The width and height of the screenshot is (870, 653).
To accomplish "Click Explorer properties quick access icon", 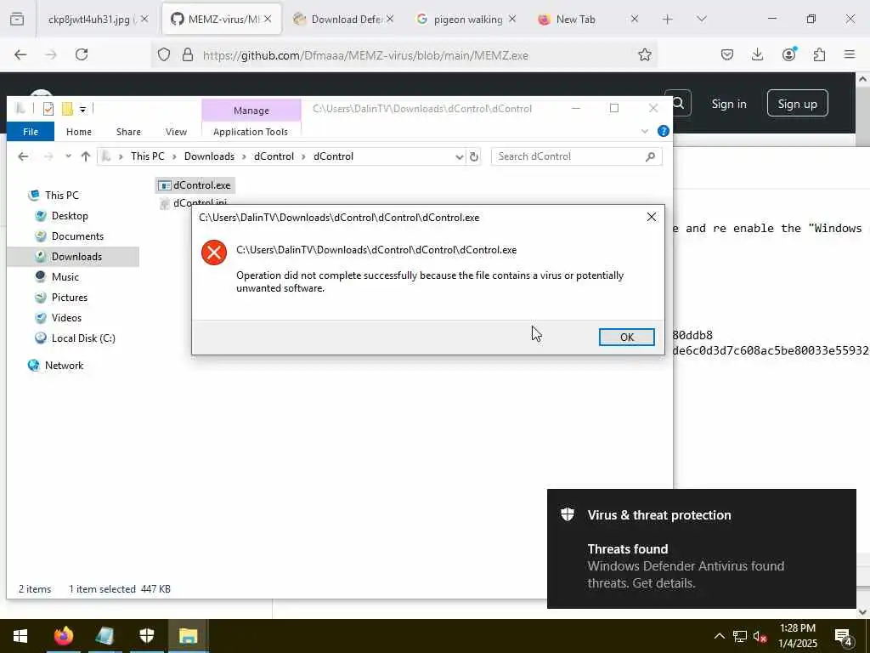I will pyautogui.click(x=48, y=109).
